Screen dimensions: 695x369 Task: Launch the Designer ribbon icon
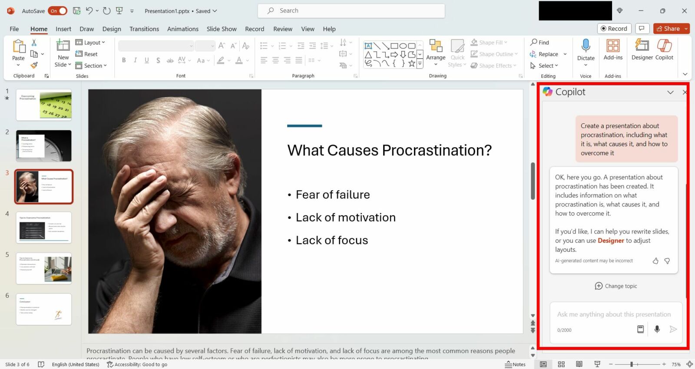(x=642, y=46)
